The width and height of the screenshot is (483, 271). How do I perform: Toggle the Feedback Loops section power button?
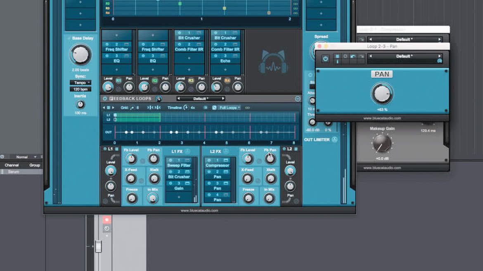pyautogui.click(x=105, y=99)
